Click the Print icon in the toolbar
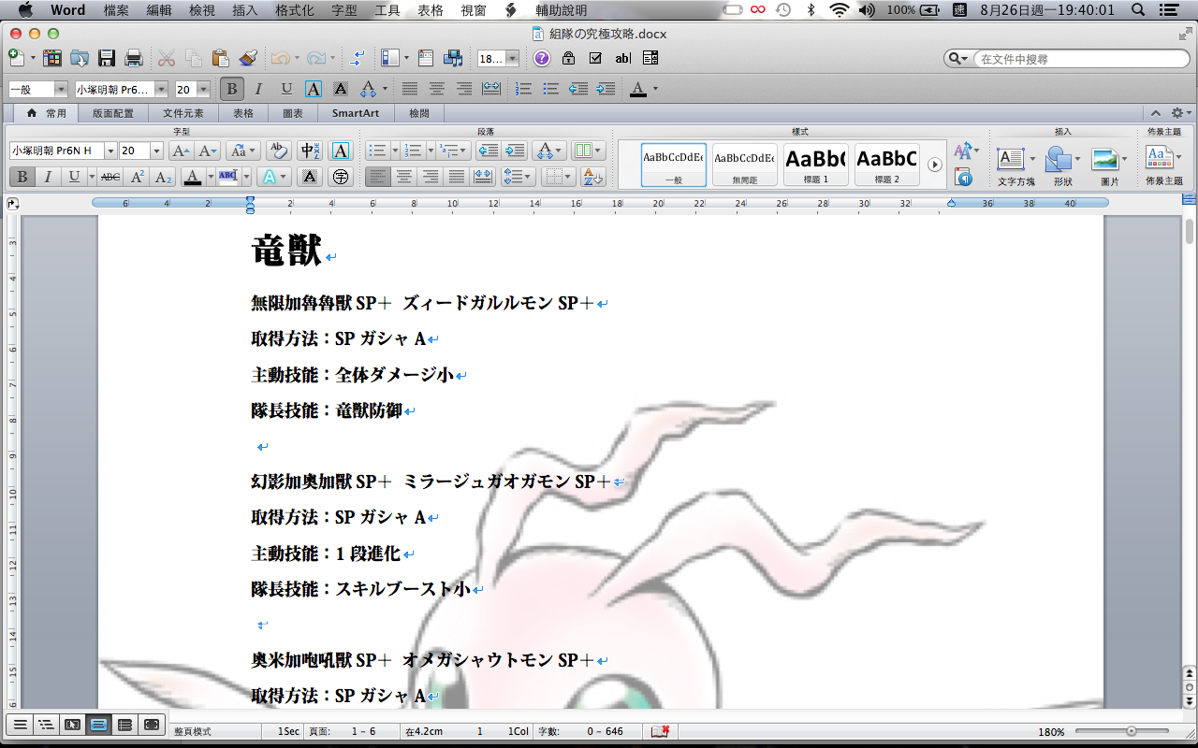 point(134,58)
